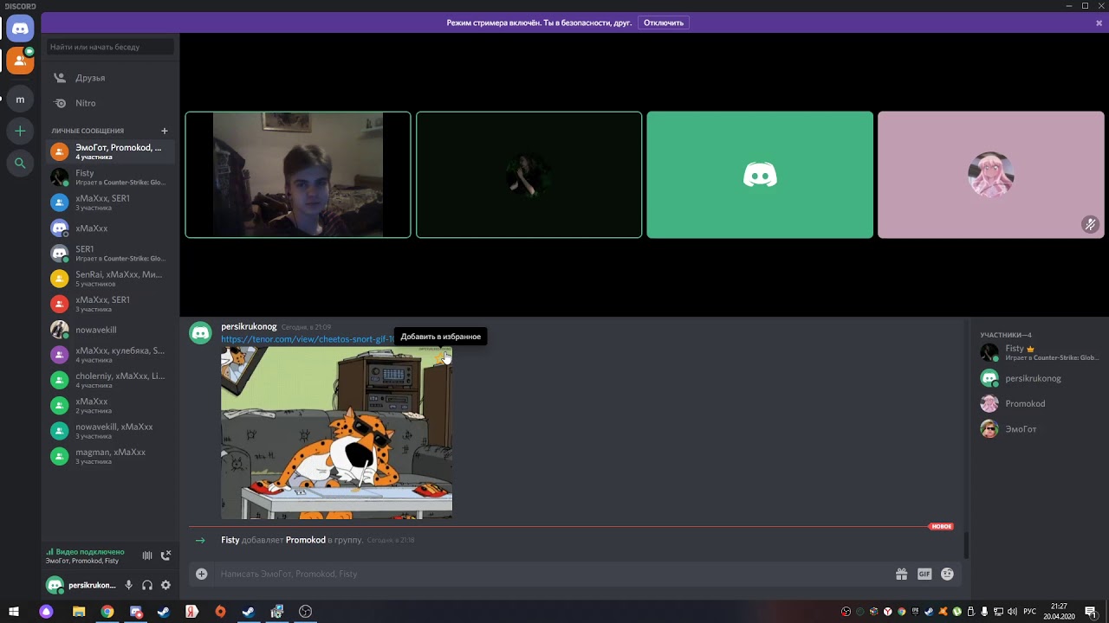
Task: Open server discovery search icon
Action: pyautogui.click(x=20, y=163)
